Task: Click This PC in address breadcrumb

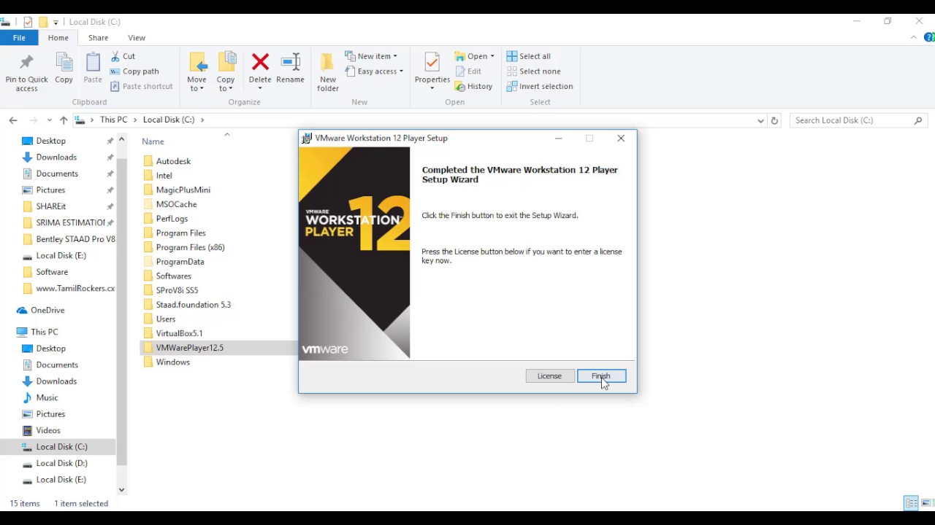Action: coord(113,120)
